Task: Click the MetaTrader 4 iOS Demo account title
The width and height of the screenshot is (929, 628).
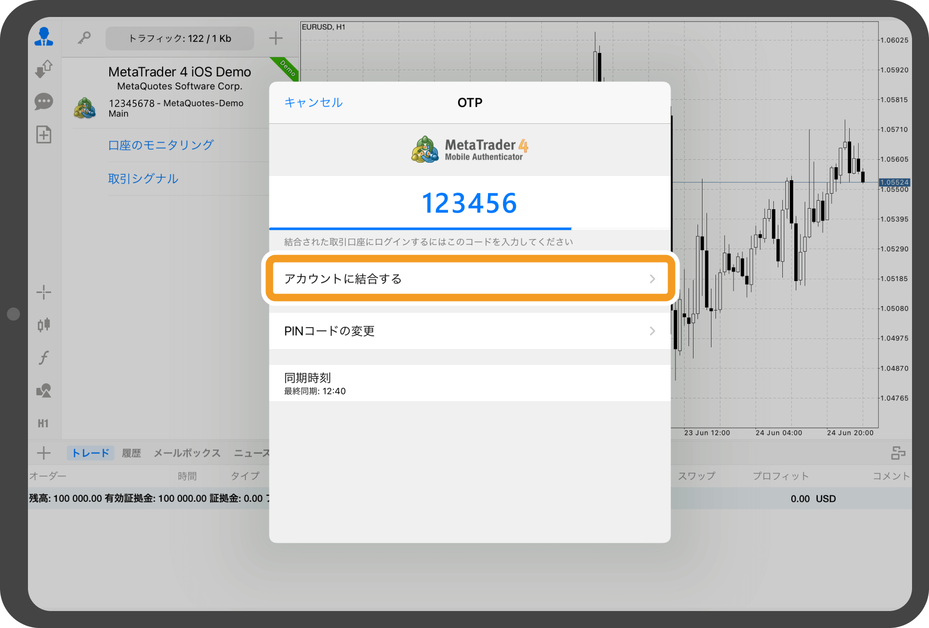Action: click(180, 72)
